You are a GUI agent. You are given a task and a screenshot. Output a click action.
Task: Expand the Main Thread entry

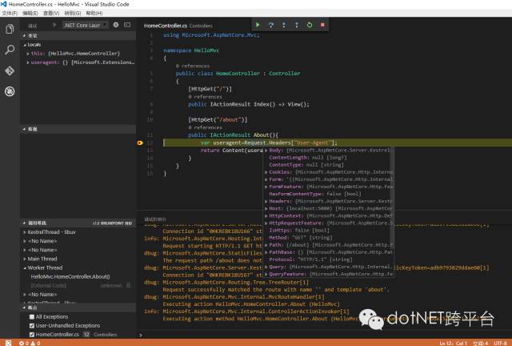click(25, 259)
